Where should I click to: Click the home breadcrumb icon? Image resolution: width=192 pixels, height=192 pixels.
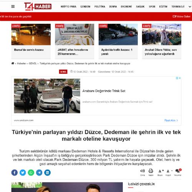pyautogui.click(x=13, y=63)
